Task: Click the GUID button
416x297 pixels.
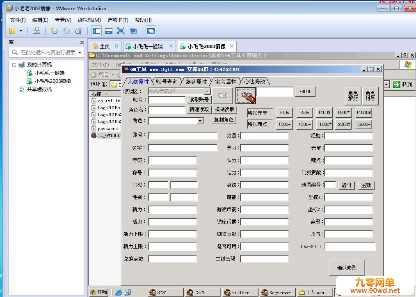Action: tap(305, 91)
